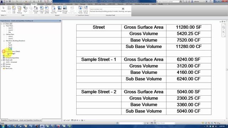
Task: Click the 'Sample Street - 1' cell
Action: pyautogui.click(x=99, y=59)
